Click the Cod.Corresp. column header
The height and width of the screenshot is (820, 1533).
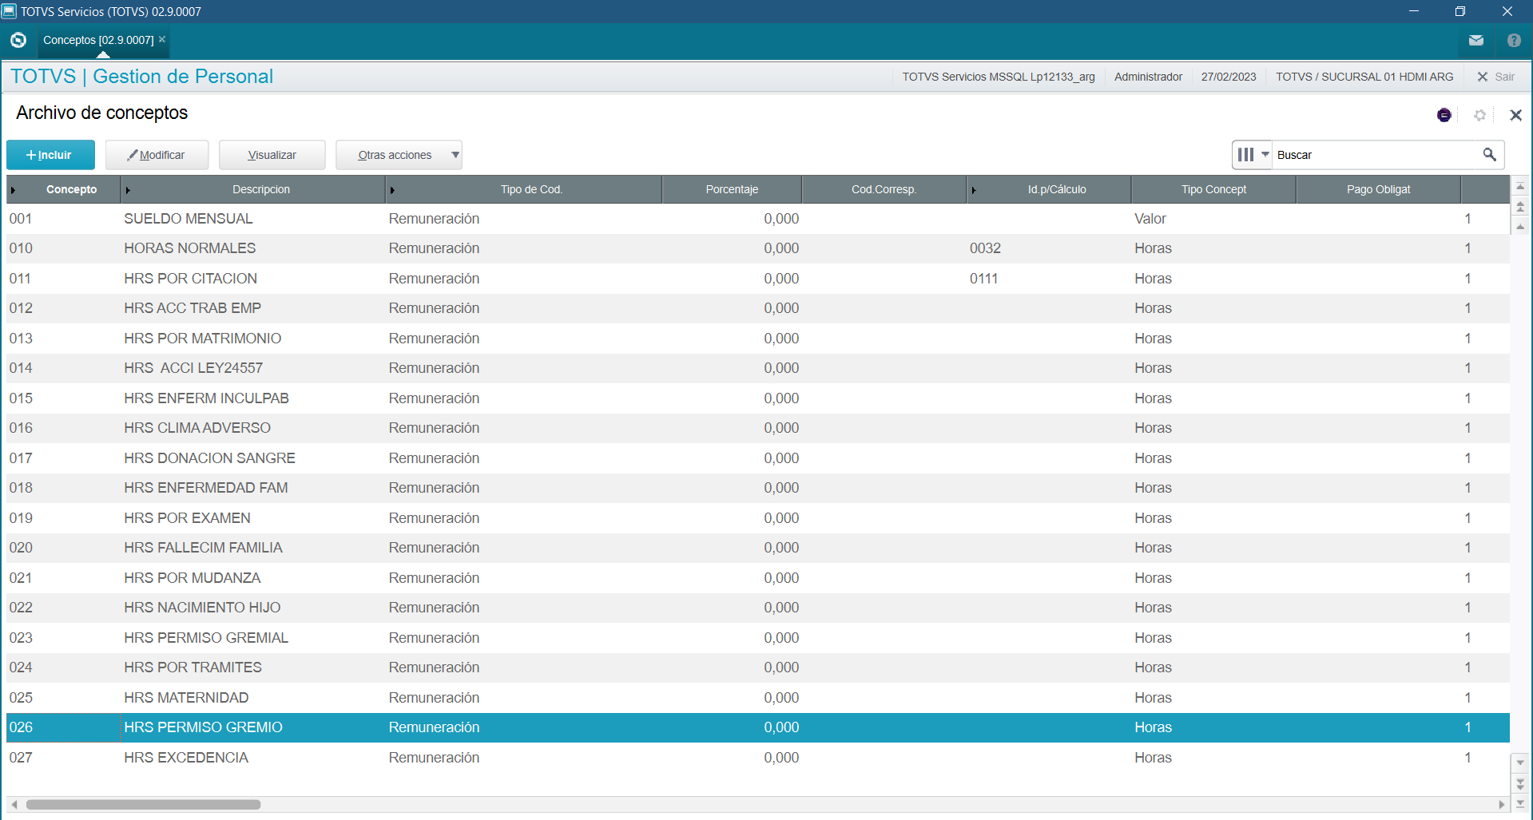[884, 189]
